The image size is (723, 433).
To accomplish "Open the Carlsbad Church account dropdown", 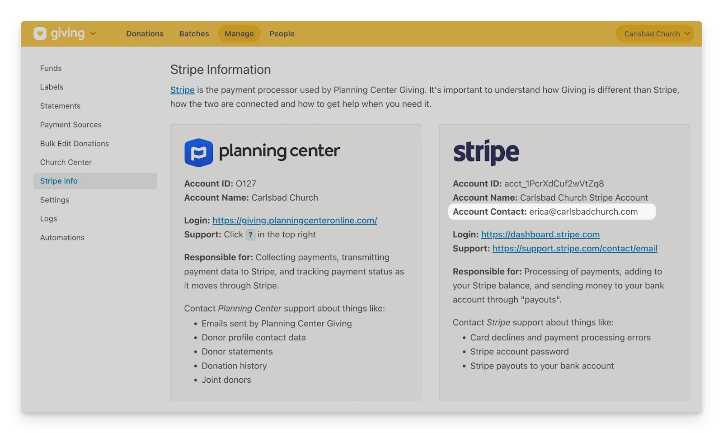I will [654, 34].
